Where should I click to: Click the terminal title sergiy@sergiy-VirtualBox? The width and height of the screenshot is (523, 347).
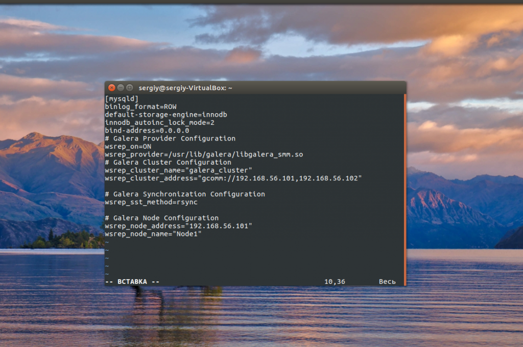pyautogui.click(x=185, y=88)
